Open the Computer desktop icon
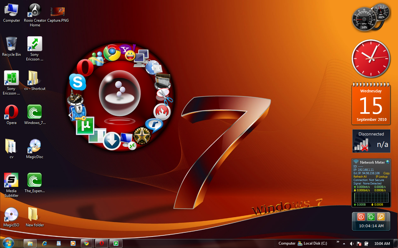This screenshot has height=248, width=398. tap(12, 13)
